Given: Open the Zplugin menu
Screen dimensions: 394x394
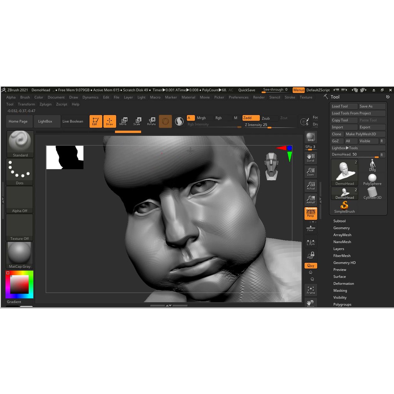Looking at the screenshot, I should coord(45,104).
